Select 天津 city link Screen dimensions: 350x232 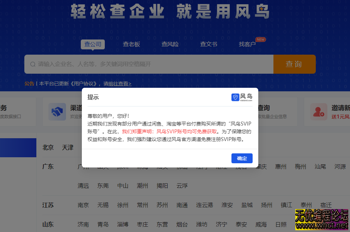[68, 147]
